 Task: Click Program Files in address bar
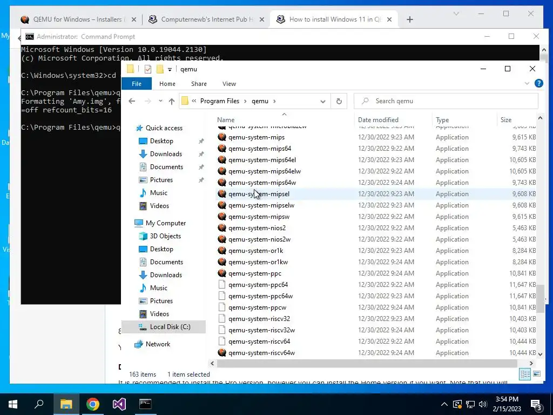[220, 101]
